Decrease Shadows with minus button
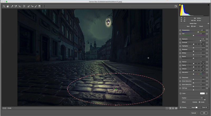This screenshot has height=116, width=211. point(180,49)
